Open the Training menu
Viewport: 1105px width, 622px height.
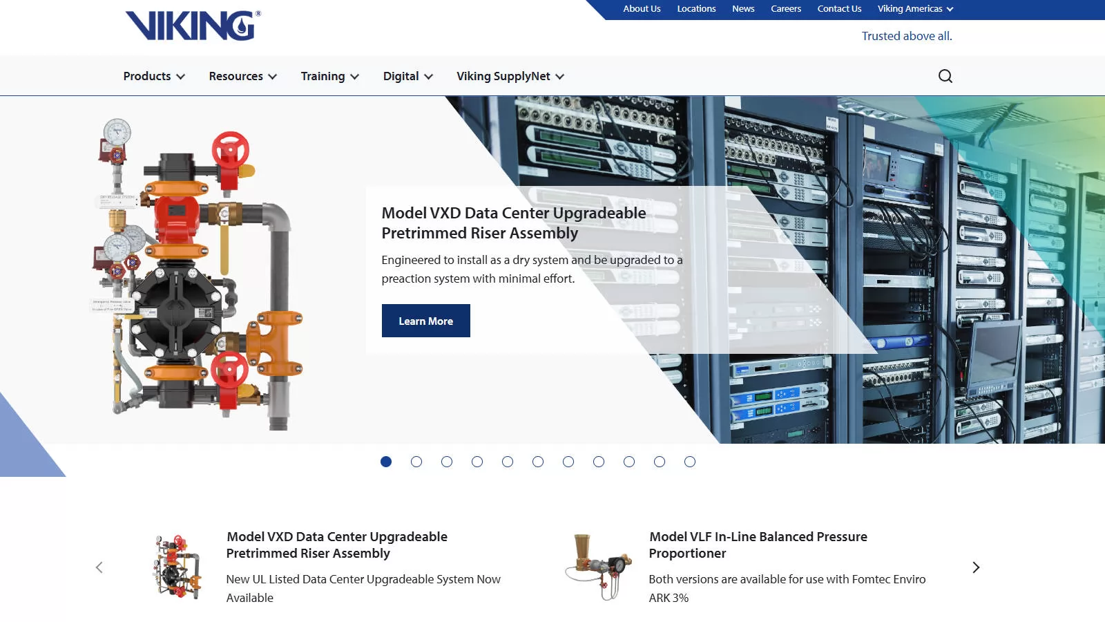(x=329, y=76)
